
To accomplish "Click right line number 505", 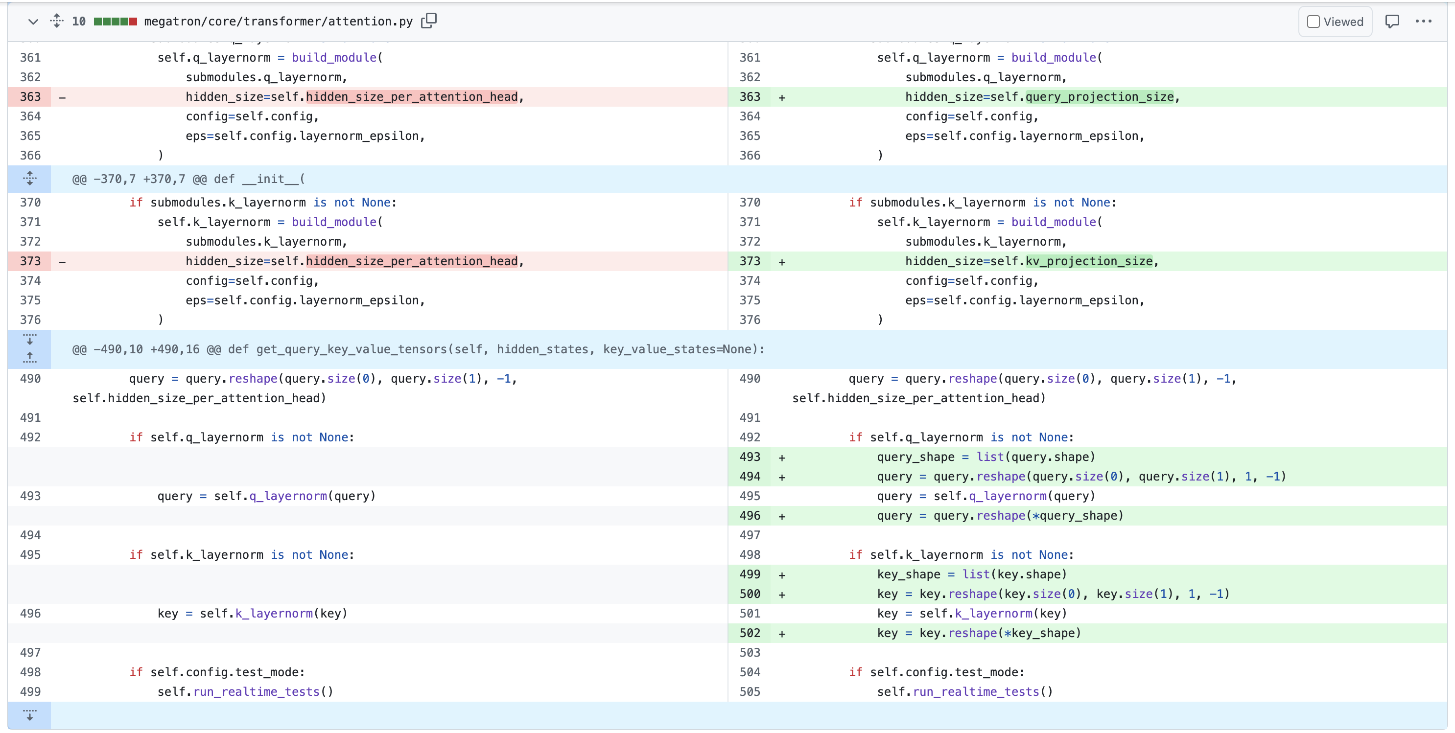I will [750, 692].
